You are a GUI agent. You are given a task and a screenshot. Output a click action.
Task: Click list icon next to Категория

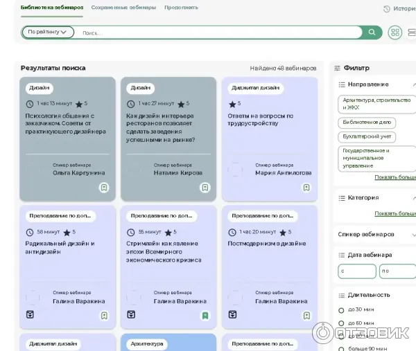(342, 198)
